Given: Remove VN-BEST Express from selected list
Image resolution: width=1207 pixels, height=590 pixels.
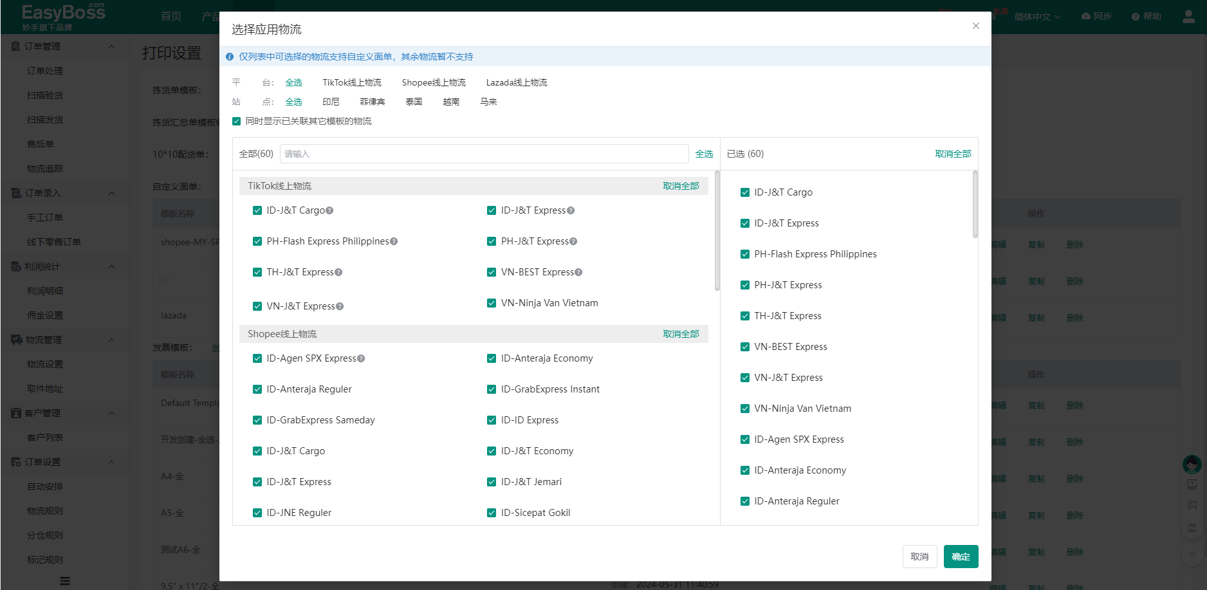Looking at the screenshot, I should pos(745,347).
